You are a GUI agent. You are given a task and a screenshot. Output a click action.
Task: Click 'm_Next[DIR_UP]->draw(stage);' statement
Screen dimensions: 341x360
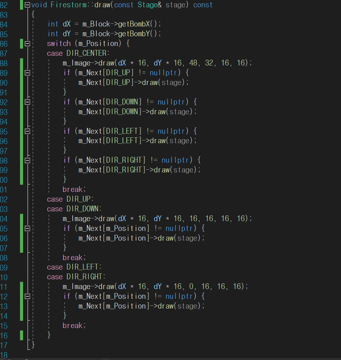coord(134,83)
